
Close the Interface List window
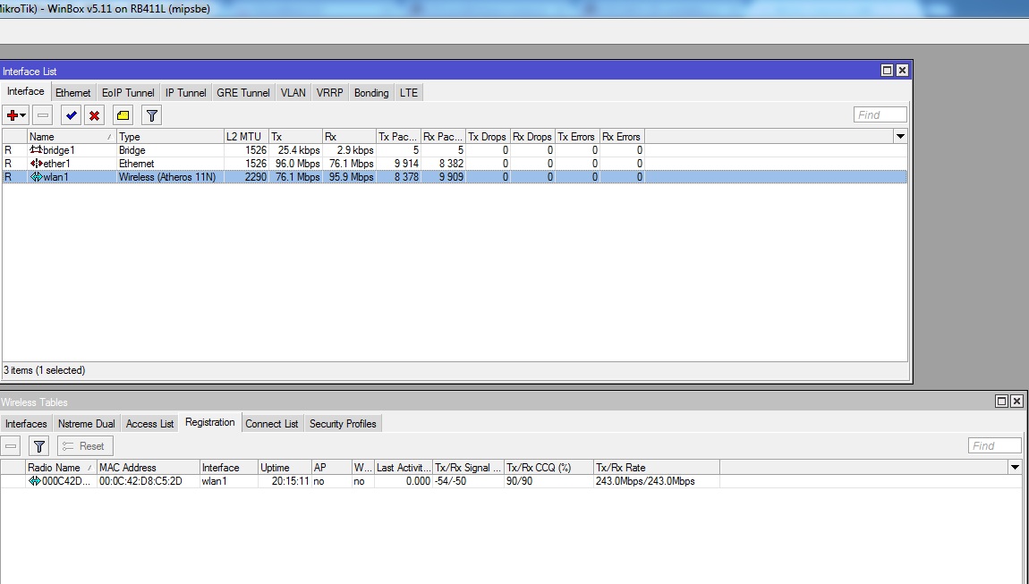[902, 71]
